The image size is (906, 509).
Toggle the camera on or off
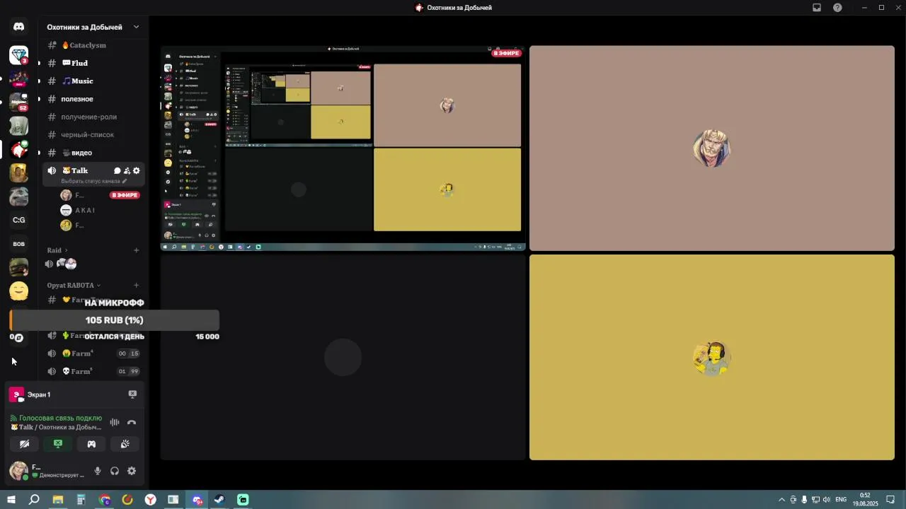[24, 444]
